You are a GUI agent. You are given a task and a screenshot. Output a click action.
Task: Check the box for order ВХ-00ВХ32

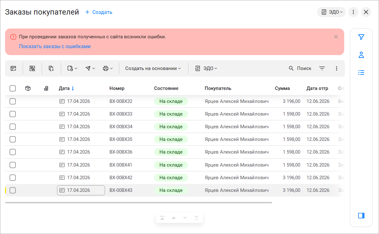point(13,101)
